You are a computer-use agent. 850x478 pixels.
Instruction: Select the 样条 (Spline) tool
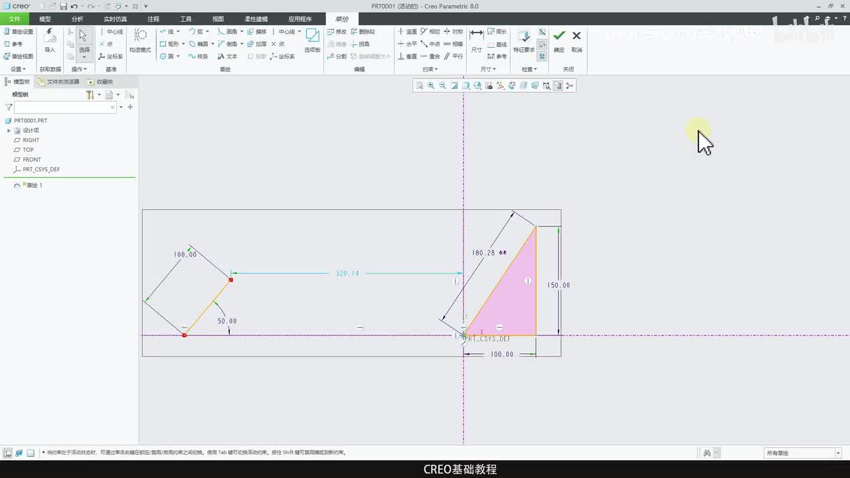click(198, 56)
